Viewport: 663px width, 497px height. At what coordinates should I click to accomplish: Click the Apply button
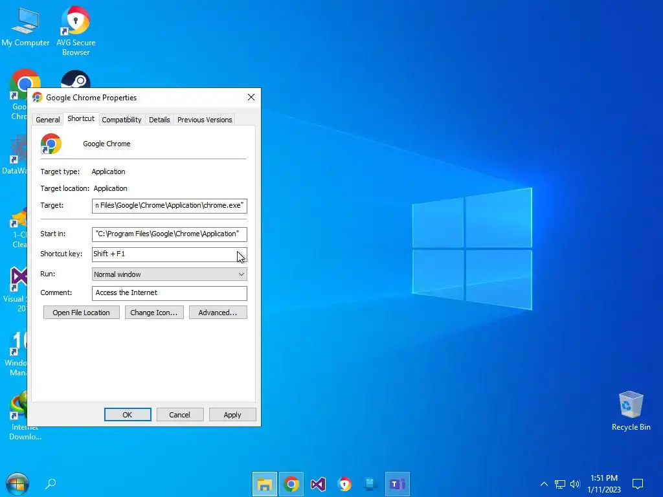tap(232, 415)
